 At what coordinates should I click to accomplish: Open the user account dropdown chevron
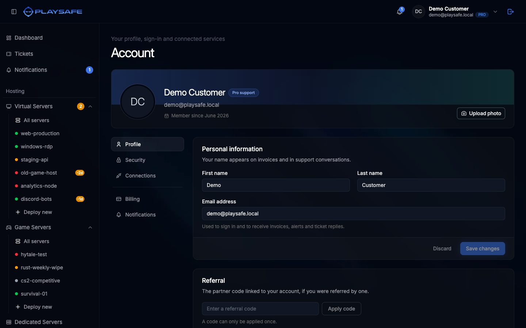495,12
